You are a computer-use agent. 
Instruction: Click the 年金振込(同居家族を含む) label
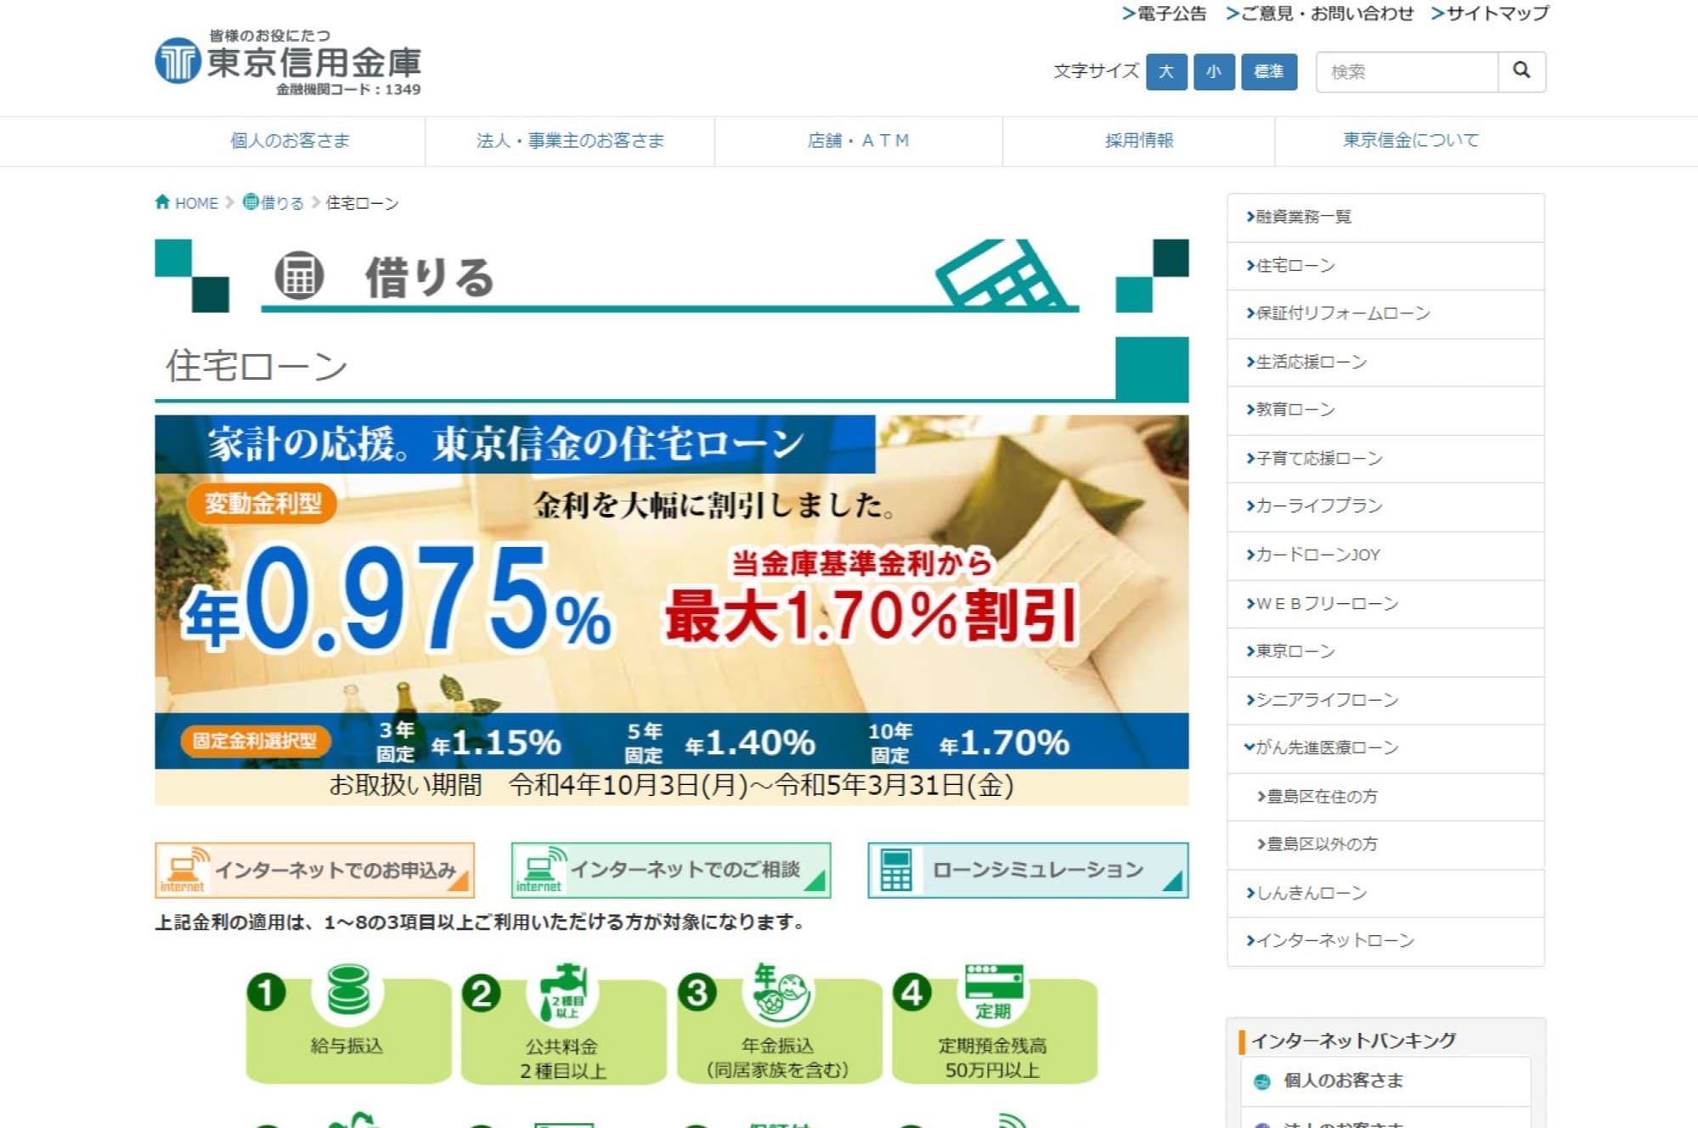[x=778, y=1058]
